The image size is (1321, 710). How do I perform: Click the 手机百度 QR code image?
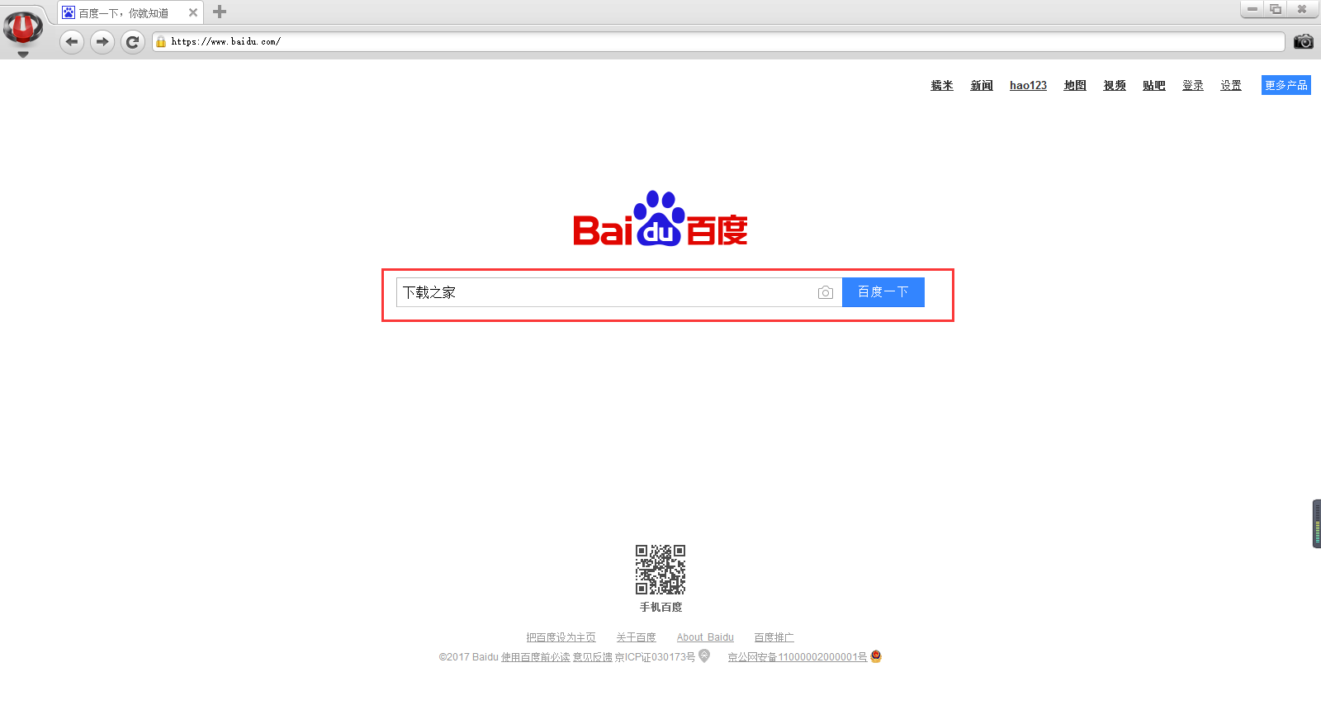tap(660, 569)
